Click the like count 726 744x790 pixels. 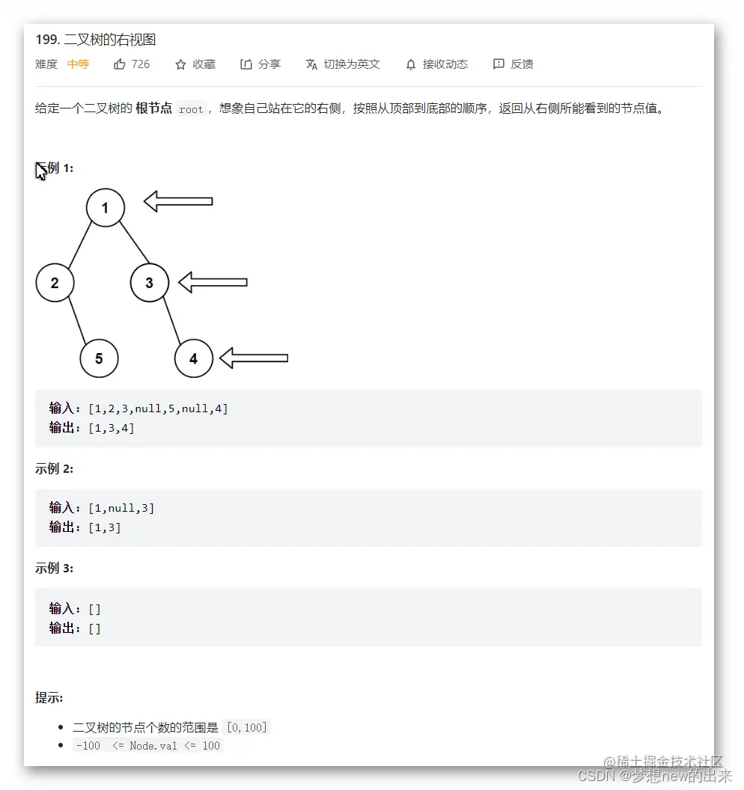(140, 64)
